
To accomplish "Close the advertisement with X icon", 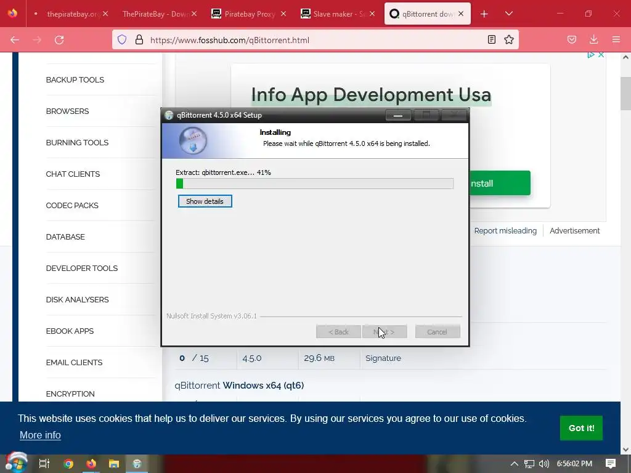I will (601, 55).
